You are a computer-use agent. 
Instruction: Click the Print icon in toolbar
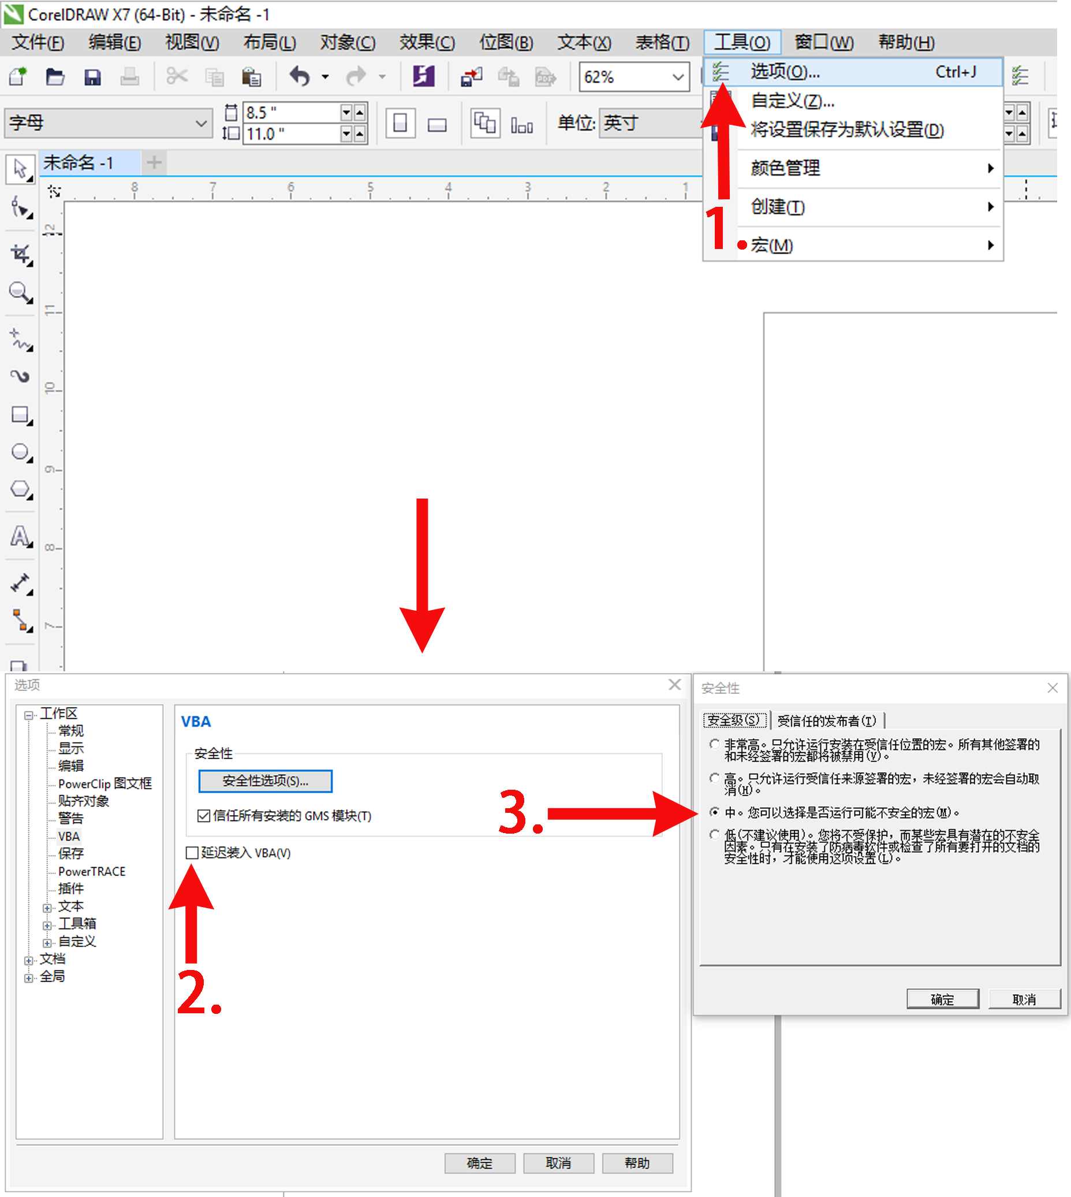tap(129, 76)
